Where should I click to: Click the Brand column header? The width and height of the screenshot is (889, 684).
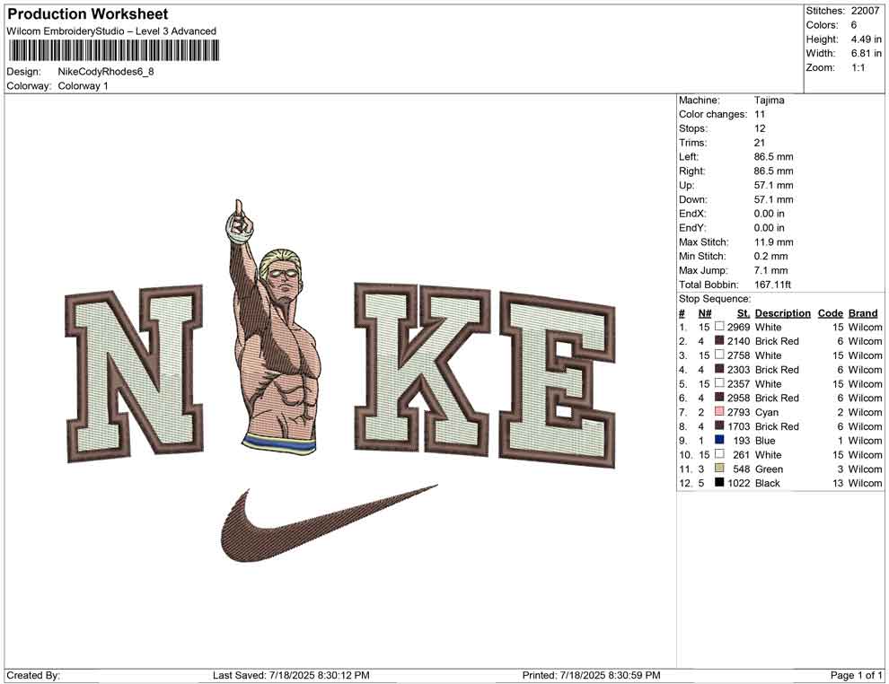click(x=863, y=312)
